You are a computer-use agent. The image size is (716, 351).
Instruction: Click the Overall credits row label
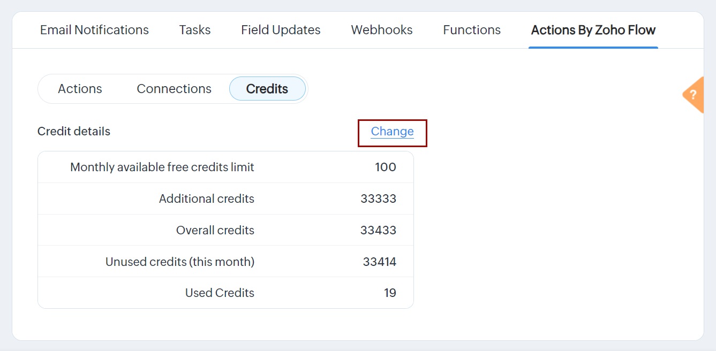215,231
